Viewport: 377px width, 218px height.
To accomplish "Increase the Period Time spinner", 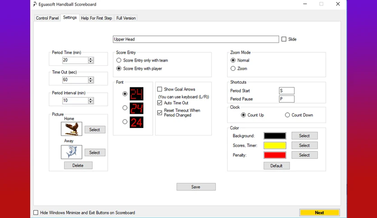I will 91,59.
